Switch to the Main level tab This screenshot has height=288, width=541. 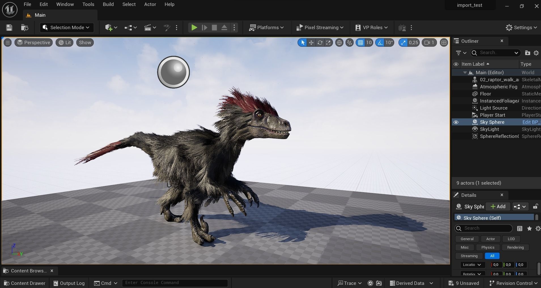[x=40, y=15]
